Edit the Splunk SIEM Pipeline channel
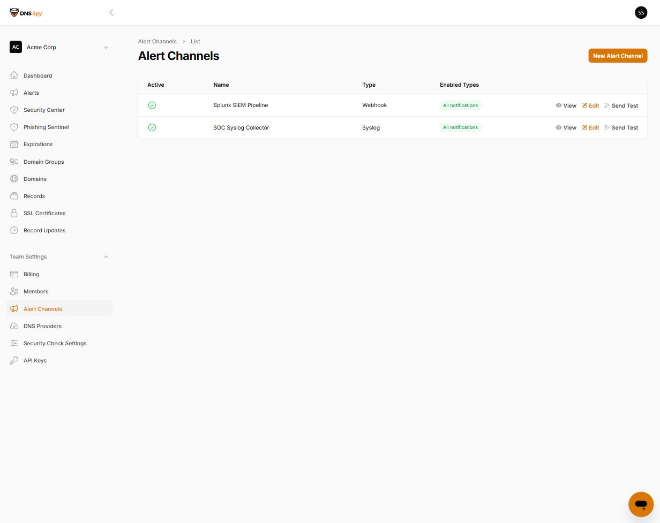Screen dimensions: 660x523 tap(590, 105)
